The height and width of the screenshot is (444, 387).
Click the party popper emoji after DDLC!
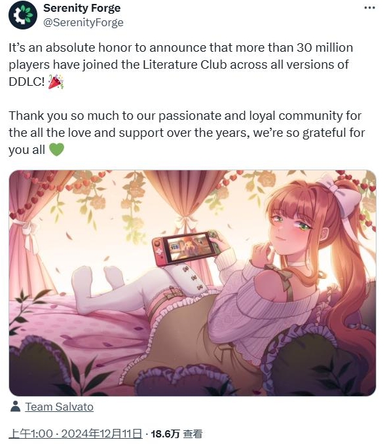point(56,82)
